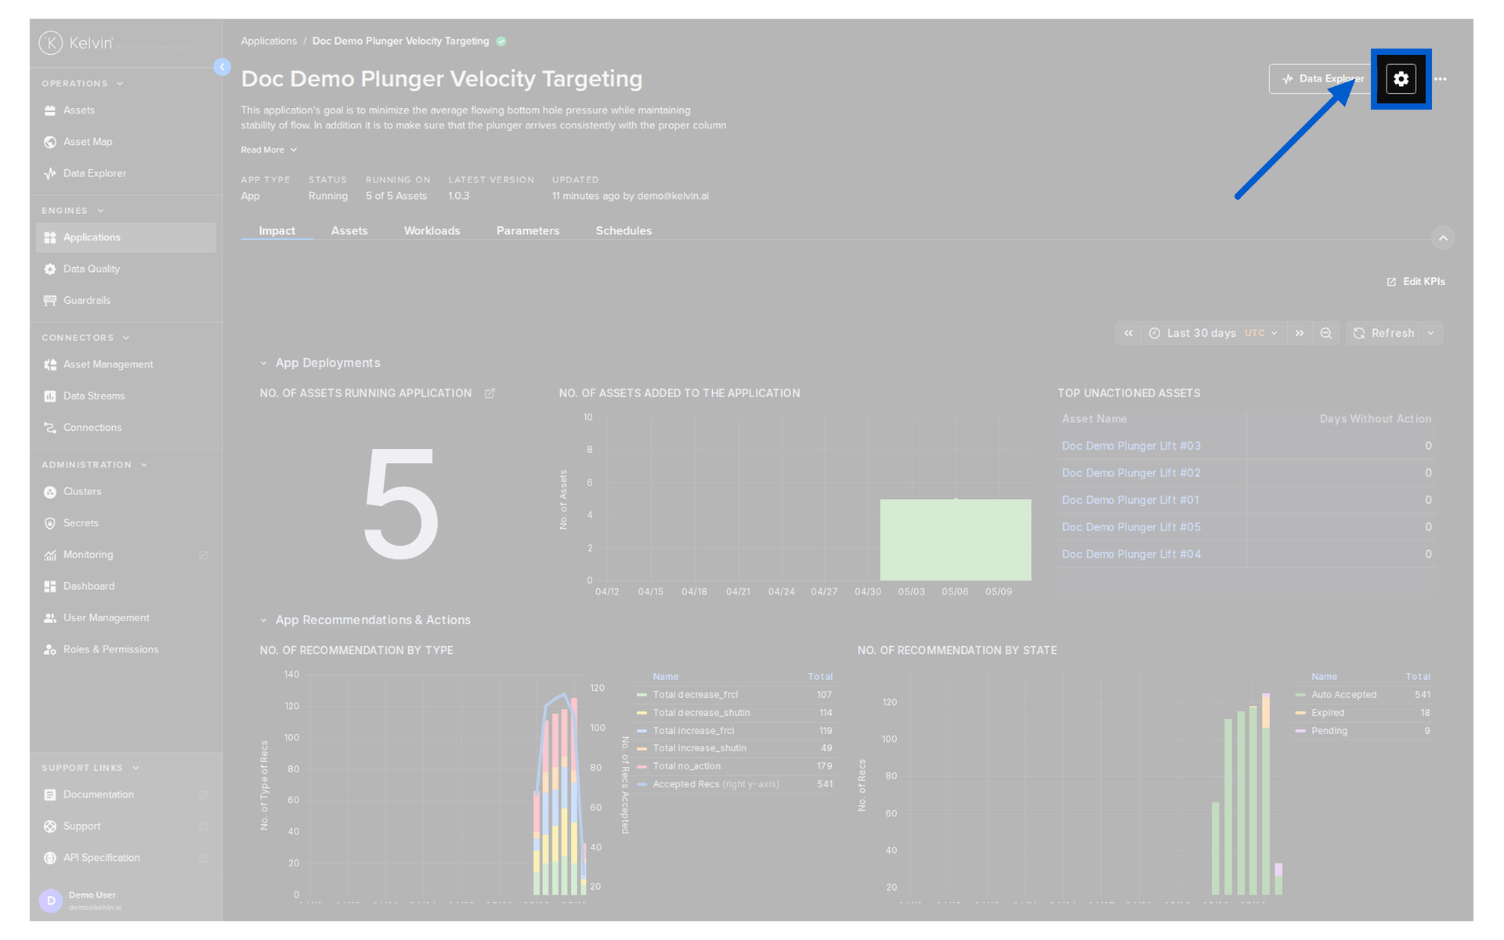This screenshot has height=940, width=1504.
Task: Open the three-dots more options menu
Action: click(x=1441, y=79)
